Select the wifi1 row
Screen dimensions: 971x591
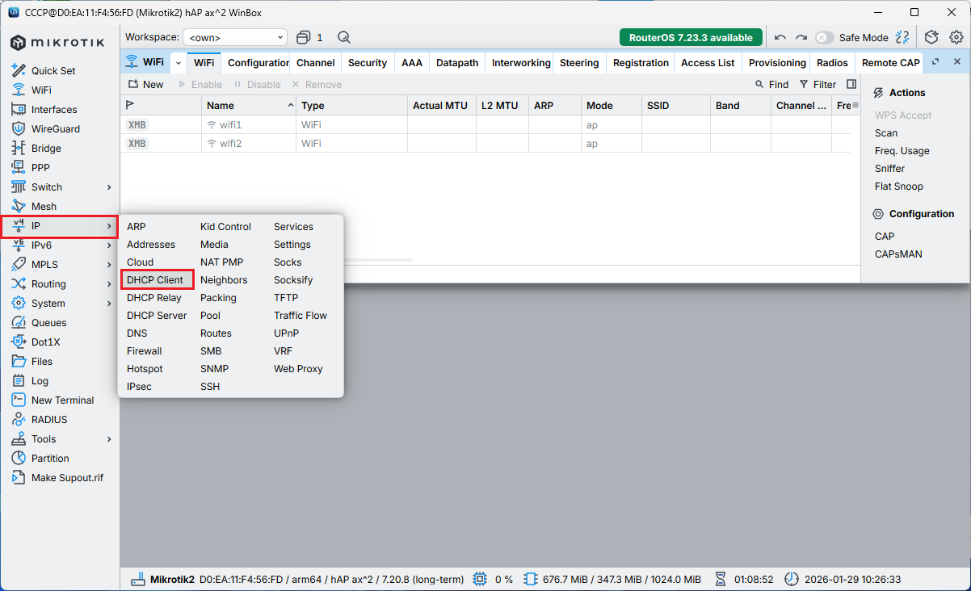coord(485,125)
